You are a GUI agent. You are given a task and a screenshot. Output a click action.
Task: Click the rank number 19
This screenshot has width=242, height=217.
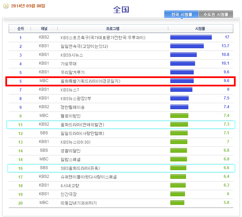(x=20, y=194)
